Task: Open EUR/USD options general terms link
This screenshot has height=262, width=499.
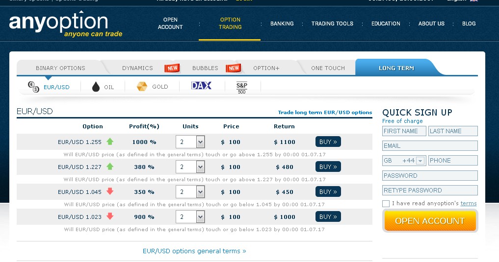Action: click(x=194, y=251)
